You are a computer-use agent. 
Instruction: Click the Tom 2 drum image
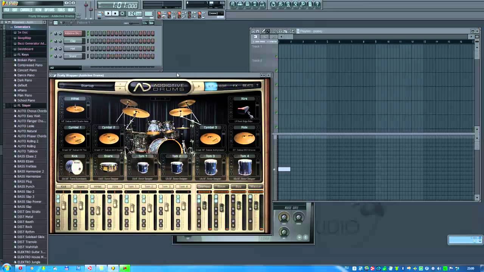click(177, 167)
